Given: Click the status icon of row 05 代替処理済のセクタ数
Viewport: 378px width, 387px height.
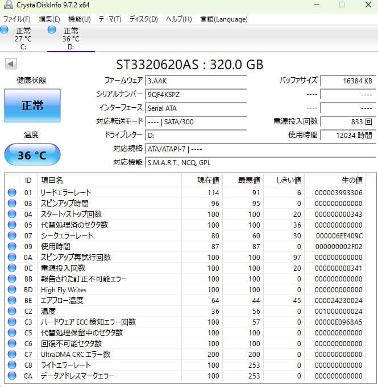Looking at the screenshot, I should click(x=12, y=225).
